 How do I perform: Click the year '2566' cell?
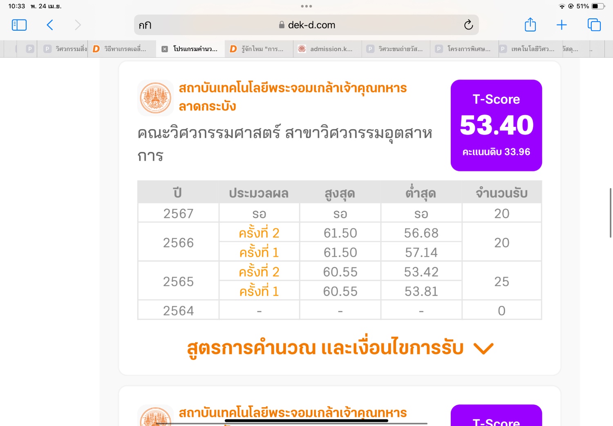(x=178, y=242)
